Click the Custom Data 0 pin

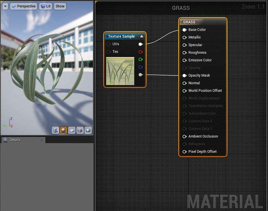click(184, 121)
